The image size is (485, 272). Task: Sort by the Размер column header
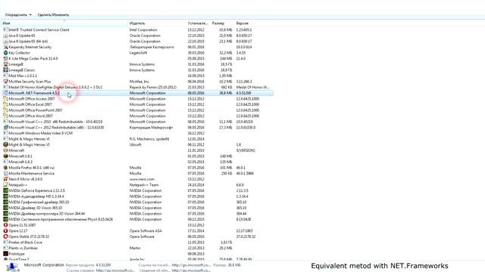[222, 23]
